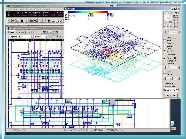Enable the Solid checkbox in View3D panel
The image size is (186, 139).
pos(165,38)
